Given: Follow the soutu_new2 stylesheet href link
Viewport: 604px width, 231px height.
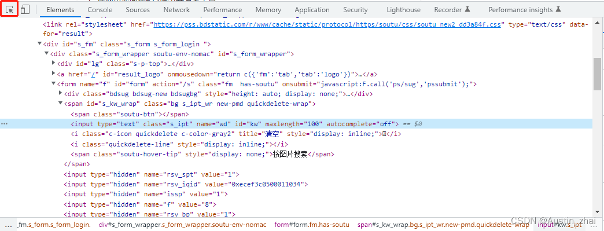Looking at the screenshot, I should pyautogui.click(x=327, y=24).
